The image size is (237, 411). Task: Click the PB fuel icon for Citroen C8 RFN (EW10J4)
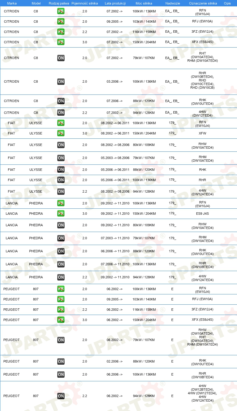click(61, 12)
